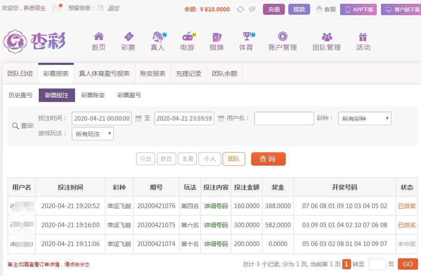The height and width of the screenshot is (276, 421).
Task: Click the edit reserved info pencil icon
Action: pos(100,8)
